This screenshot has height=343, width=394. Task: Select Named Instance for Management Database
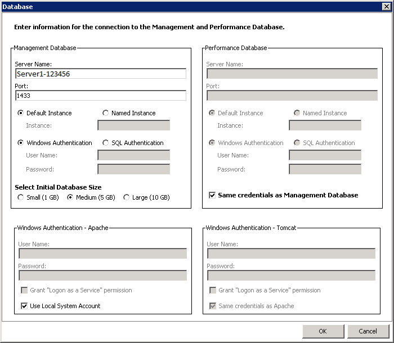coord(106,113)
